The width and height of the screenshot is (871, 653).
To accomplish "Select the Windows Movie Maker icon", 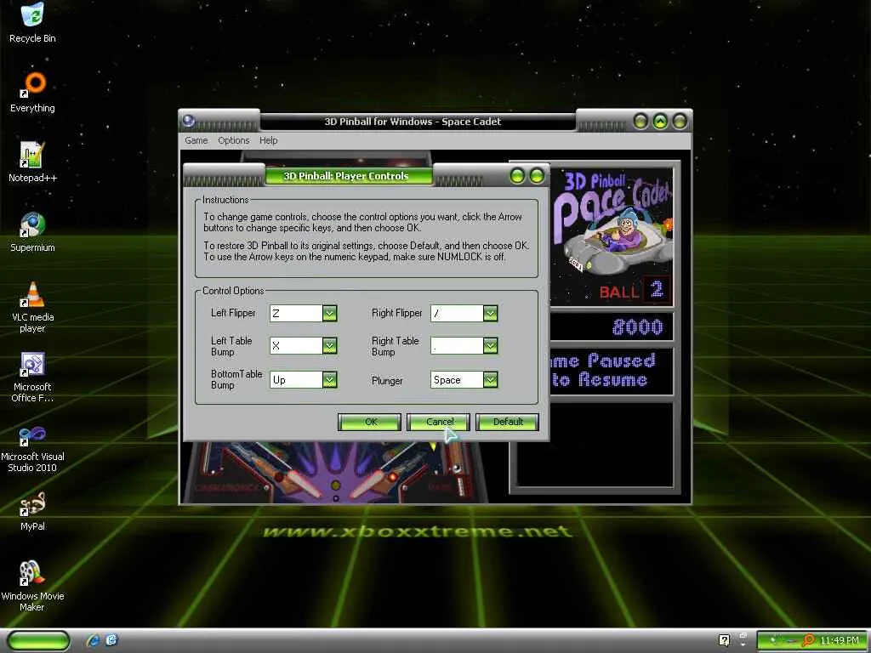I will [x=32, y=586].
